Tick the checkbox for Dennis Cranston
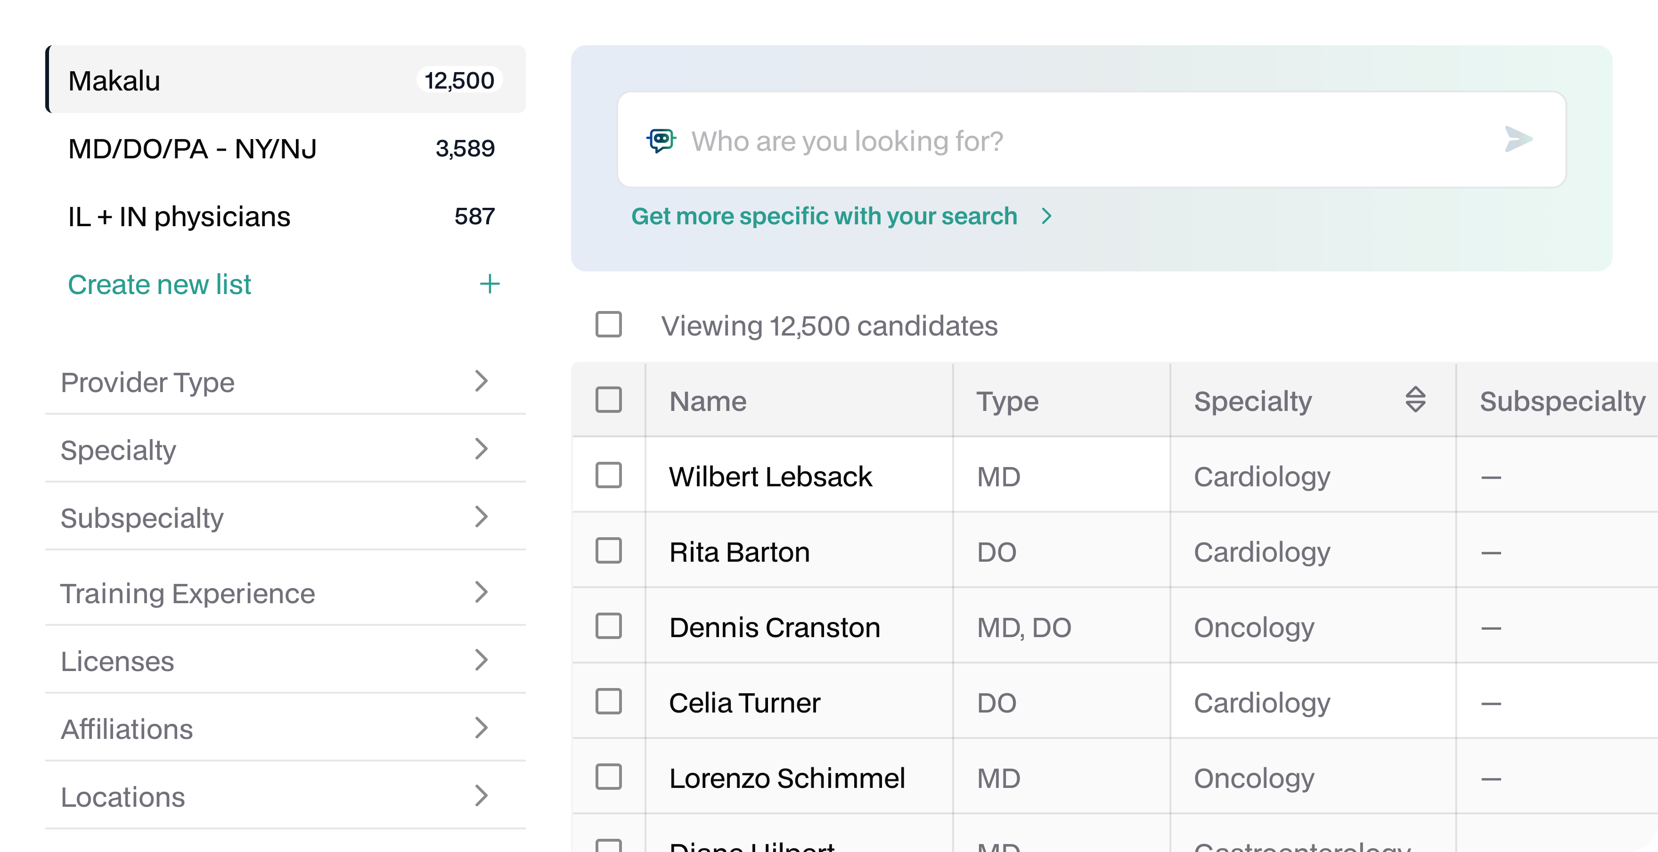 [x=608, y=626]
